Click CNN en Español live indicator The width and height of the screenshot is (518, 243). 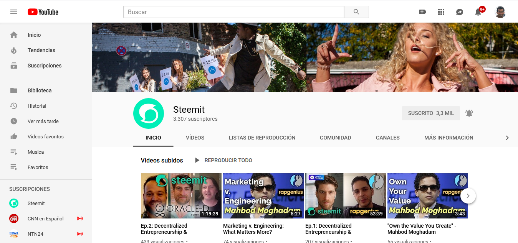click(x=80, y=218)
